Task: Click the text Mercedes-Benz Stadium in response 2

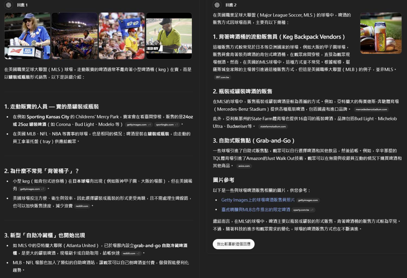Action: (x=241, y=109)
